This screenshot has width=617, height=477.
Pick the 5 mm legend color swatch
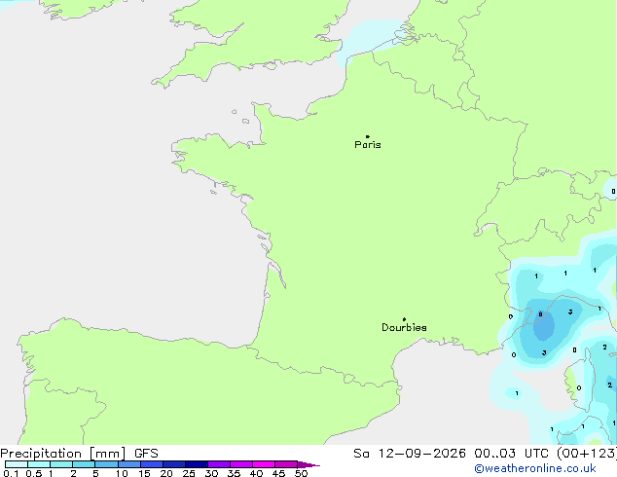106,464
